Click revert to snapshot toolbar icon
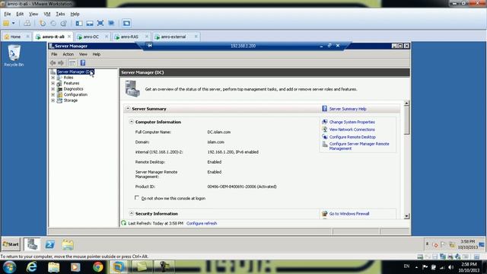 coord(53,24)
